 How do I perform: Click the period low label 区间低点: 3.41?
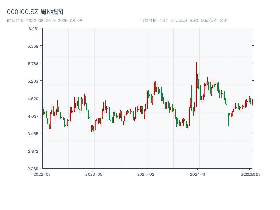click(x=215, y=21)
